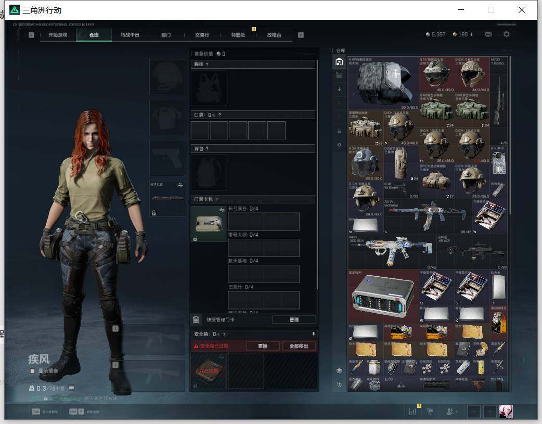Select the large server box item
The width and height of the screenshot is (542, 424).
coord(383,297)
